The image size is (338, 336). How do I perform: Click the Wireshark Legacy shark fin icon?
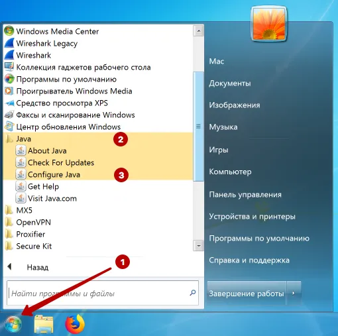9,43
